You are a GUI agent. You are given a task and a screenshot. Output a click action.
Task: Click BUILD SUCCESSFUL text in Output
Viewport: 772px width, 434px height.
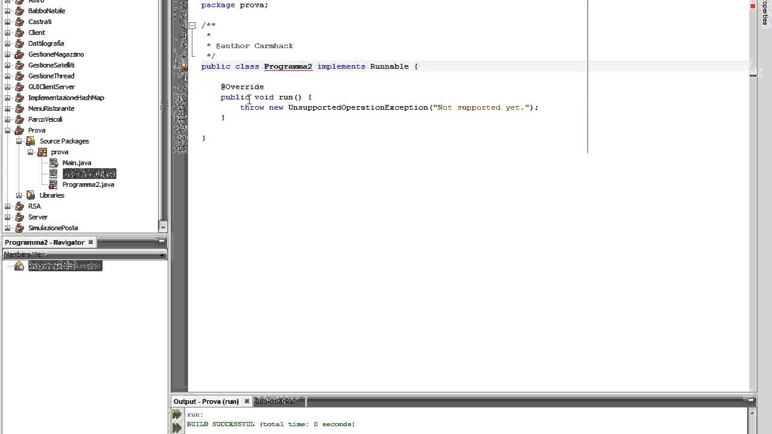(221, 424)
